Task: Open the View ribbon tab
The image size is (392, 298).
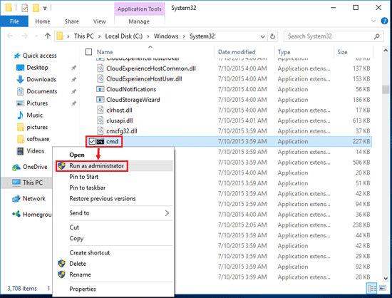Action: [100, 21]
